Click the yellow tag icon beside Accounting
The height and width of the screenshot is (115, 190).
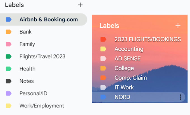[103, 49]
